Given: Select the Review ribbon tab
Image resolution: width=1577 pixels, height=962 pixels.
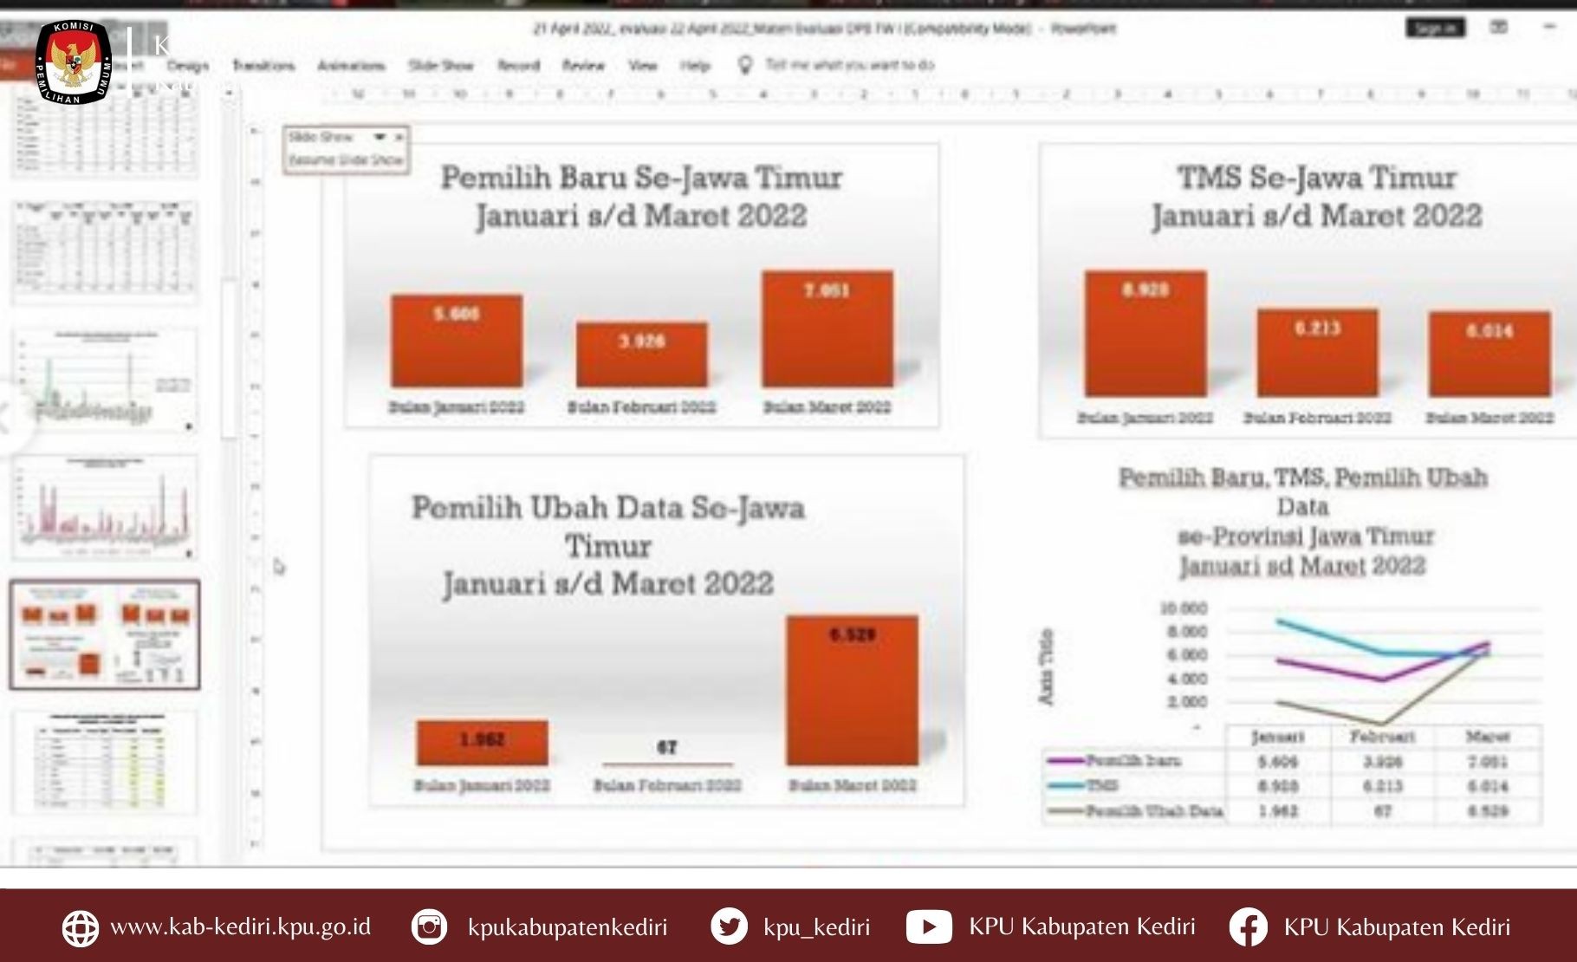Looking at the screenshot, I should click(583, 66).
